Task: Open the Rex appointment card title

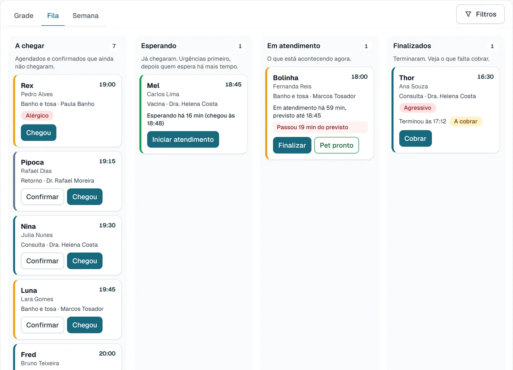Action: coord(27,85)
